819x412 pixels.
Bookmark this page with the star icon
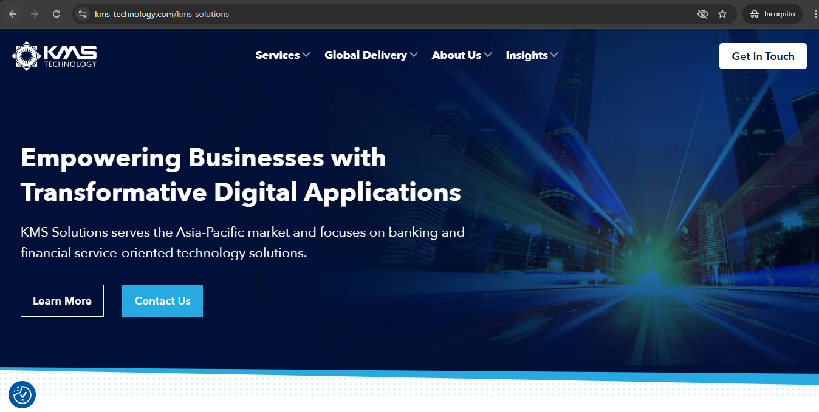[722, 14]
